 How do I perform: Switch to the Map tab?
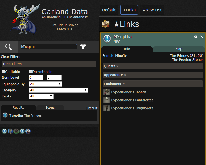[x=179, y=49]
